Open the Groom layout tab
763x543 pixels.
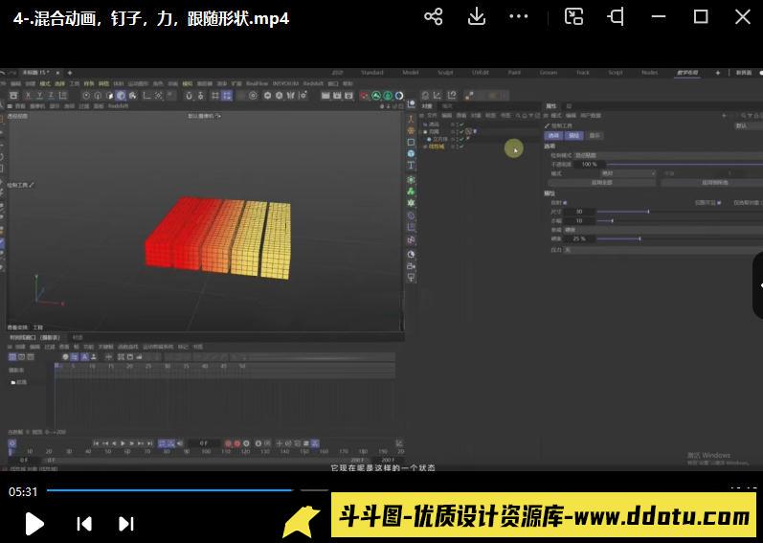click(549, 73)
